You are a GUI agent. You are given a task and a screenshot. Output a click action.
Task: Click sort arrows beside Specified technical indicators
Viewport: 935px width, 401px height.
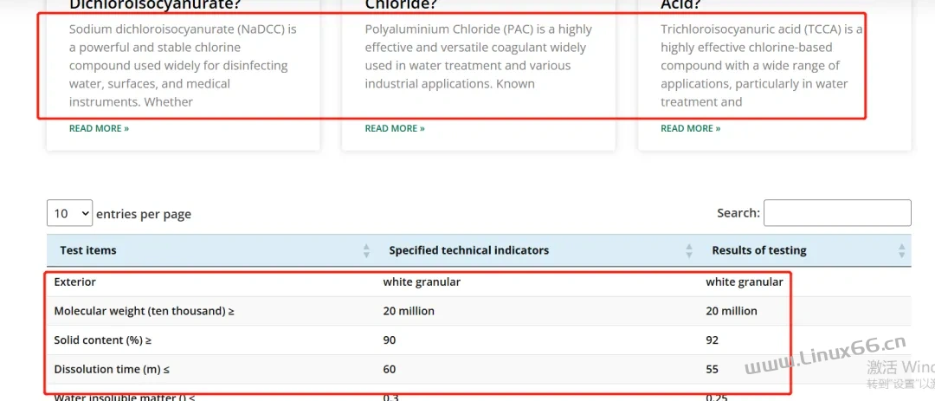click(689, 250)
